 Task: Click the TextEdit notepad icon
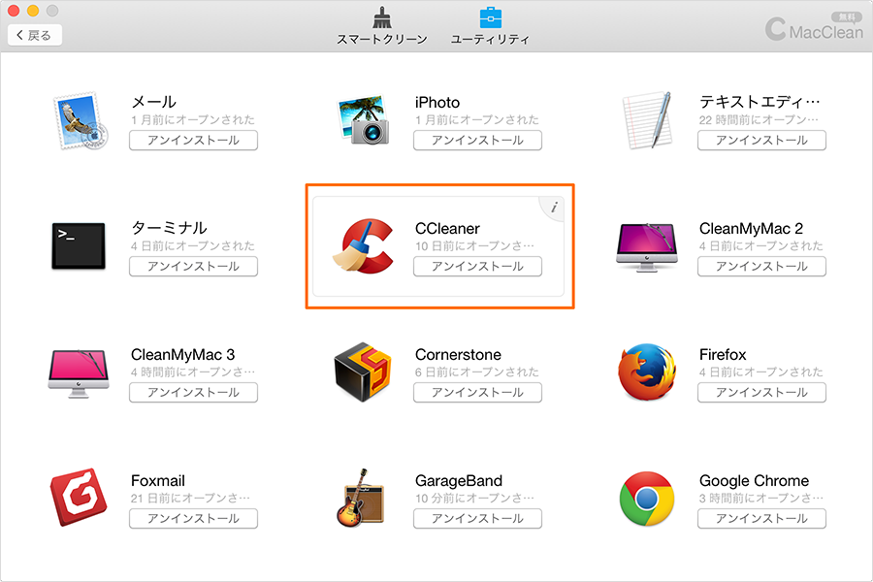tap(647, 120)
